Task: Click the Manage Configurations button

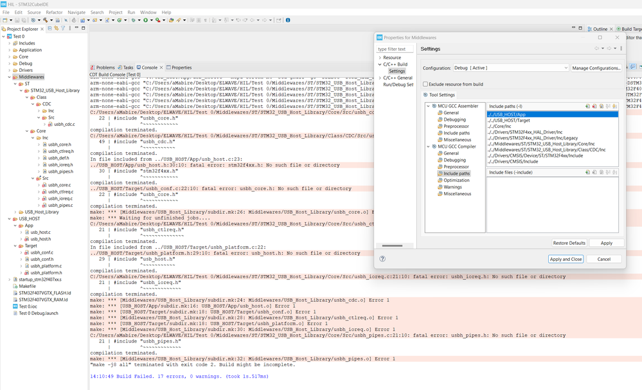Action: coord(596,68)
